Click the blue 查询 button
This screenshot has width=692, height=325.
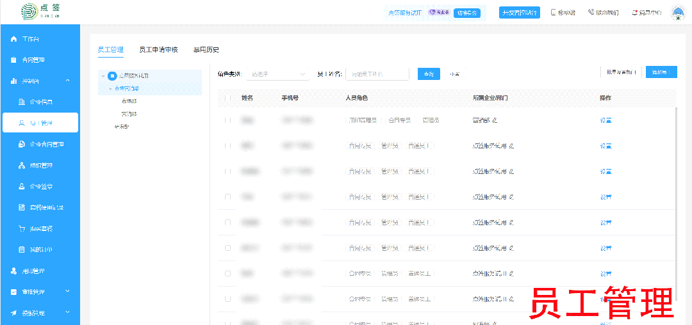pyautogui.click(x=429, y=74)
